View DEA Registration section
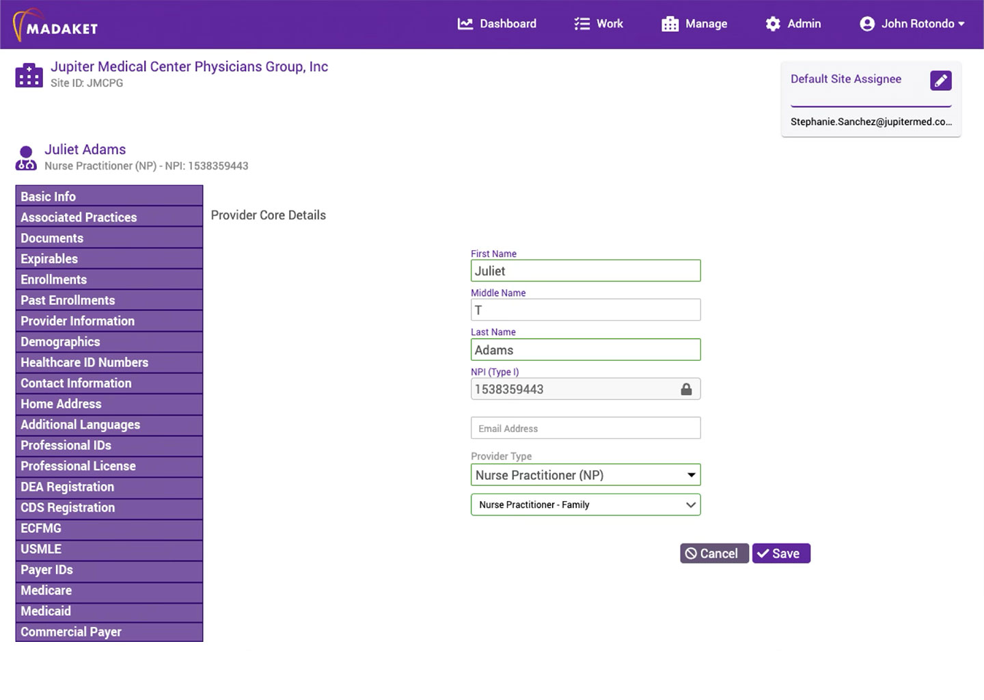The height and width of the screenshot is (700, 984). [109, 487]
